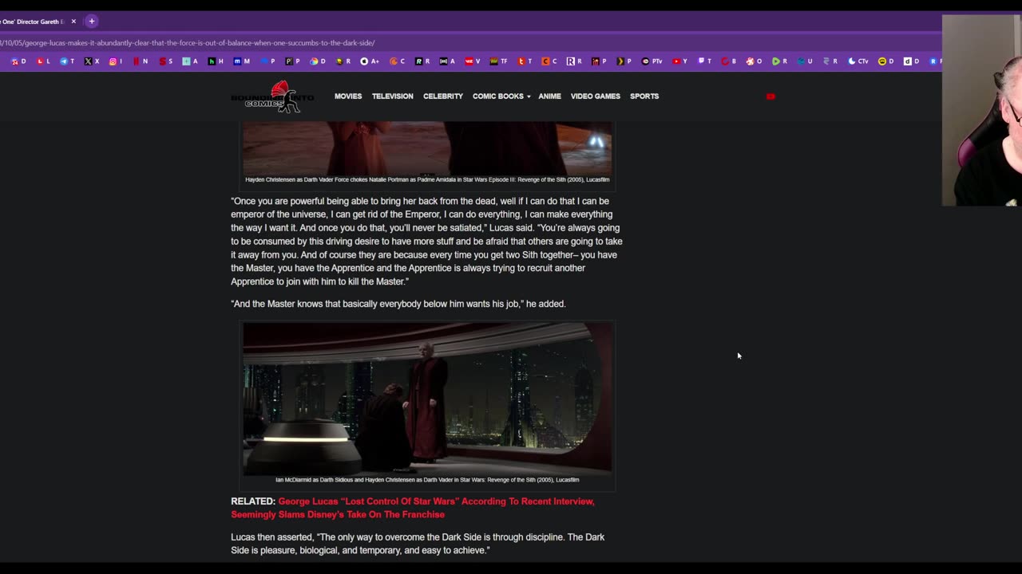
Task: Open the X (Twitter) bookmark
Action: 92,61
